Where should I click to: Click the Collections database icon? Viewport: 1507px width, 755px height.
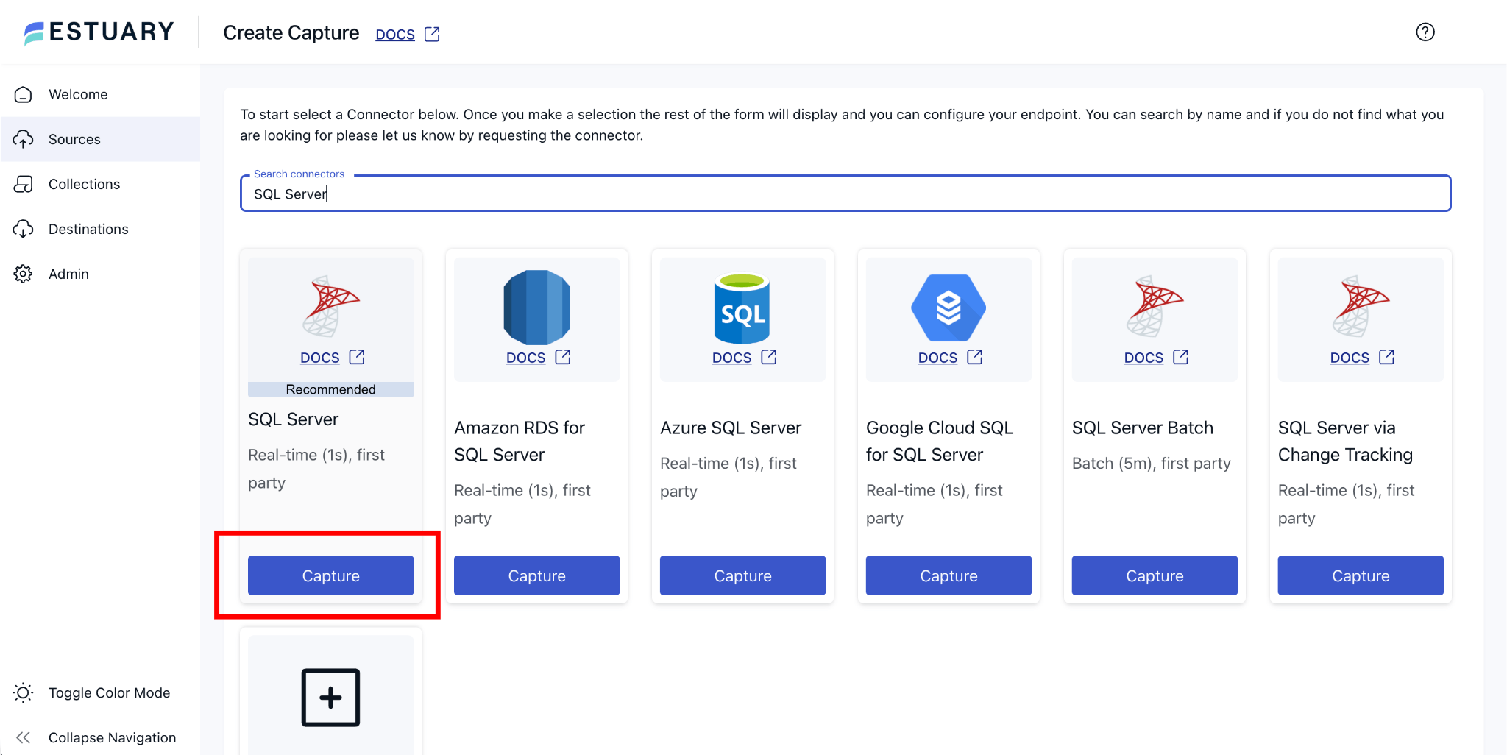(24, 184)
